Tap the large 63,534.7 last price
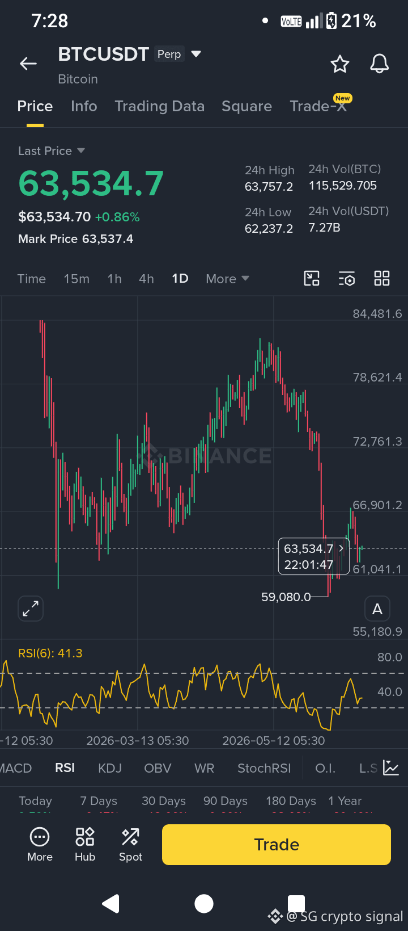The image size is (408, 931). pyautogui.click(x=91, y=184)
